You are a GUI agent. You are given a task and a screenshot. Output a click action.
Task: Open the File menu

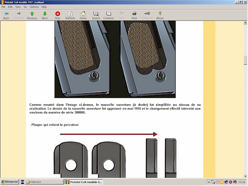[3, 7]
